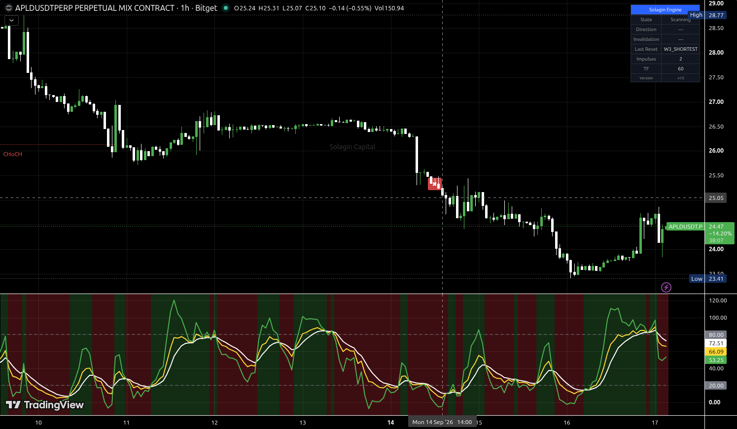Click the green 53.25 oscillator value label
Image resolution: width=737 pixels, height=429 pixels.
[716, 360]
